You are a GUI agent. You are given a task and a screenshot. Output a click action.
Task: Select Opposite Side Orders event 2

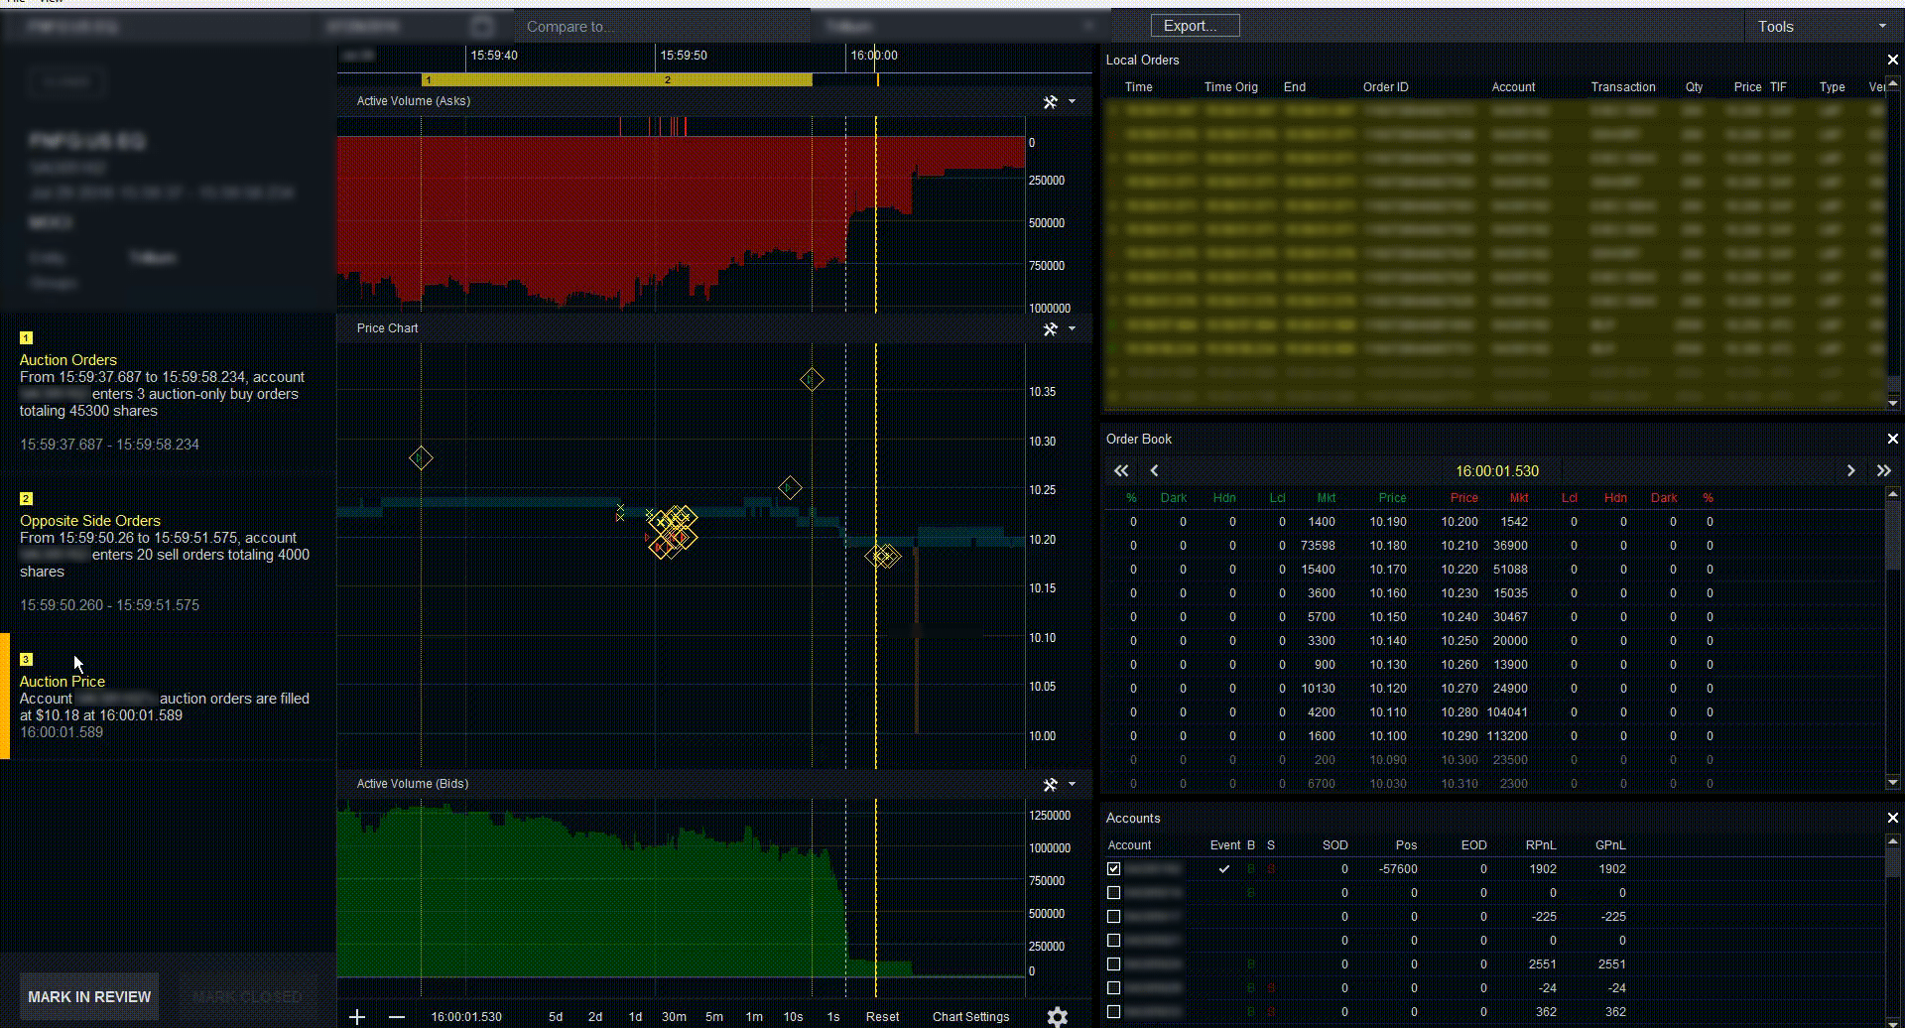(169, 553)
